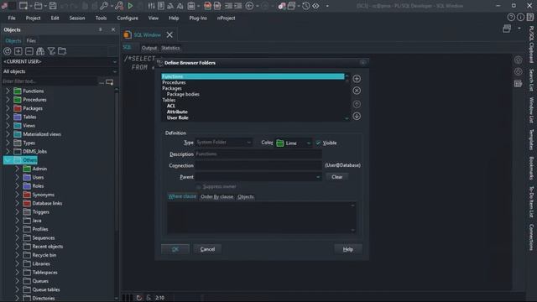
Task: Switch to the Objects tab in dialog
Action: 246,196
